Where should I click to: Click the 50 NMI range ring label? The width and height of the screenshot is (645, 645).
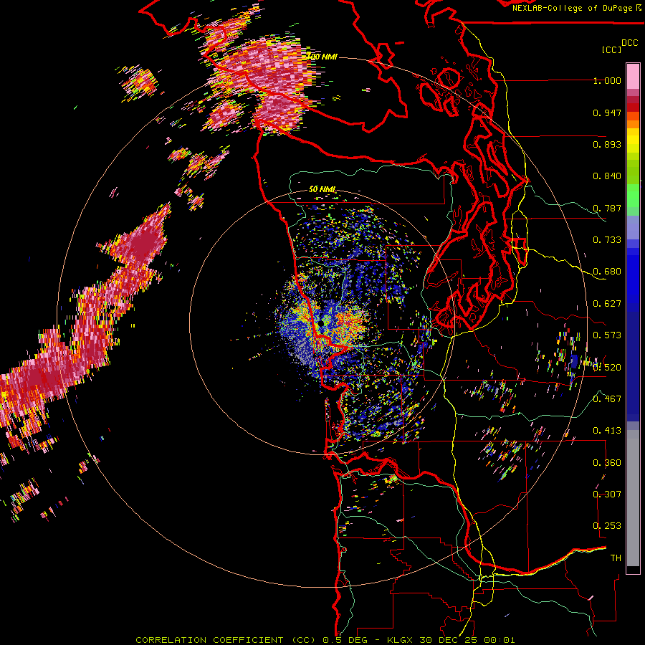pos(322,190)
